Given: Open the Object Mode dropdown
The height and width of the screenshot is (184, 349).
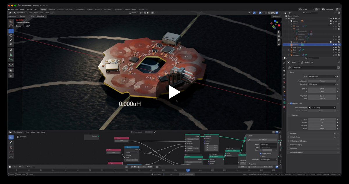Looking at the screenshot, I should 20,13.
